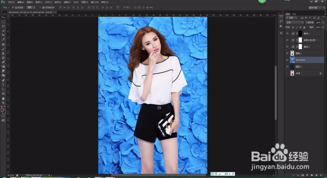
Task: Open the Auto-Select group/layer dropdown
Action: (x=31, y=7)
